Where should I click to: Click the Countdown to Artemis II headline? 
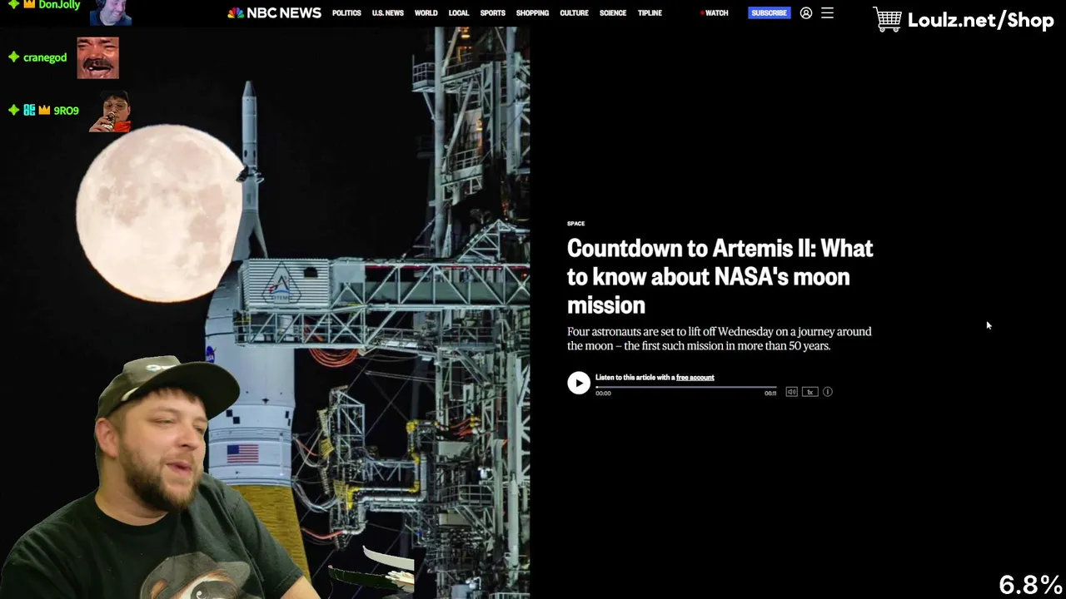720,276
